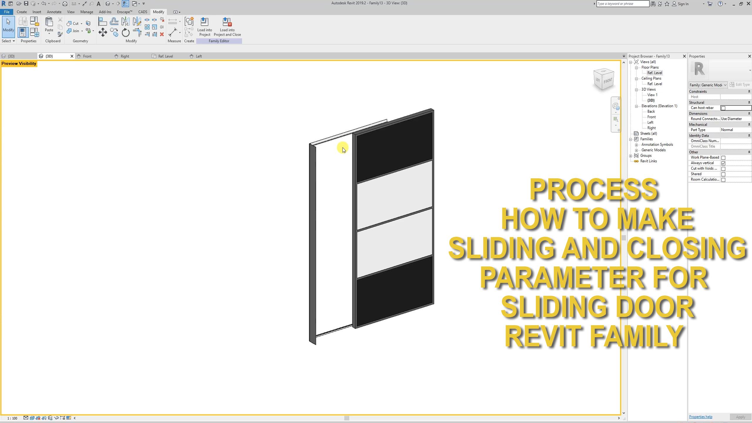Select the Offset tool
Viewport: 752px width, 423px height.
coord(114,21)
